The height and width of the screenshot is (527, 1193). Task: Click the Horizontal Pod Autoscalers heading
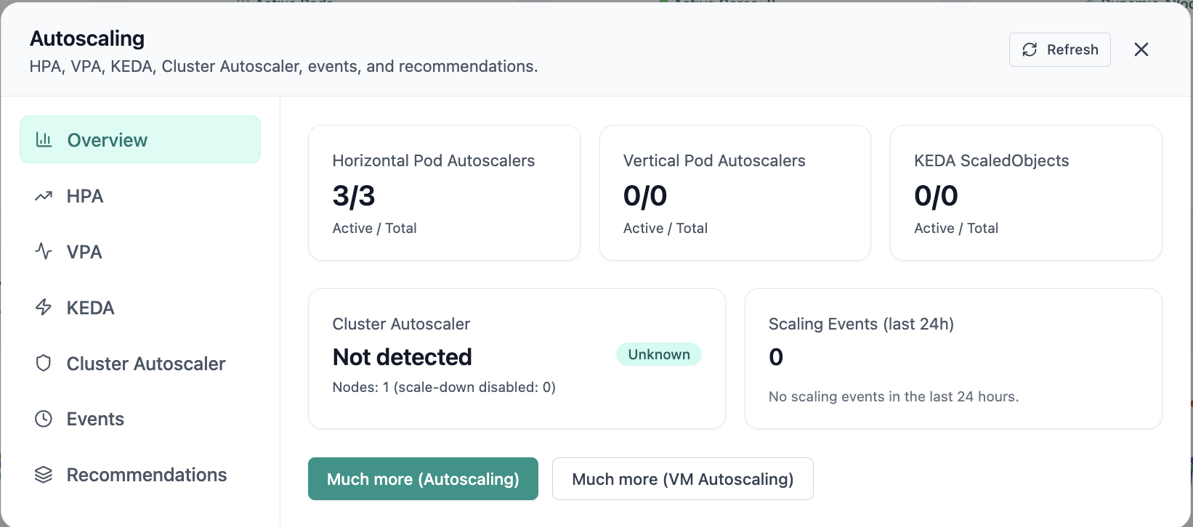coord(434,161)
